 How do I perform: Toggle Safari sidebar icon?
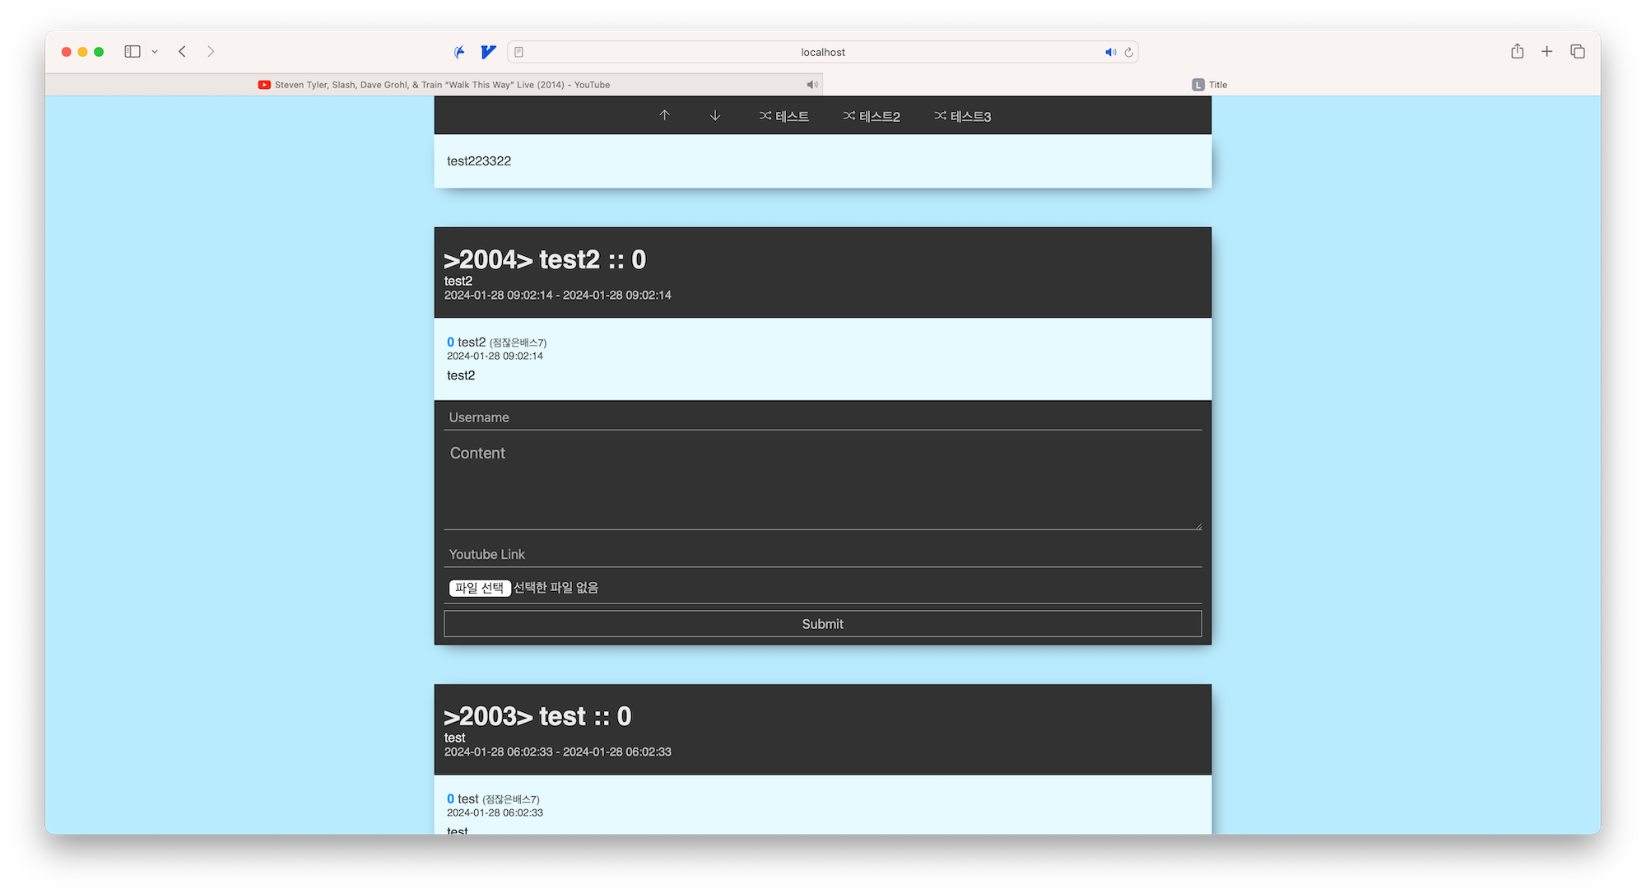pos(133,52)
